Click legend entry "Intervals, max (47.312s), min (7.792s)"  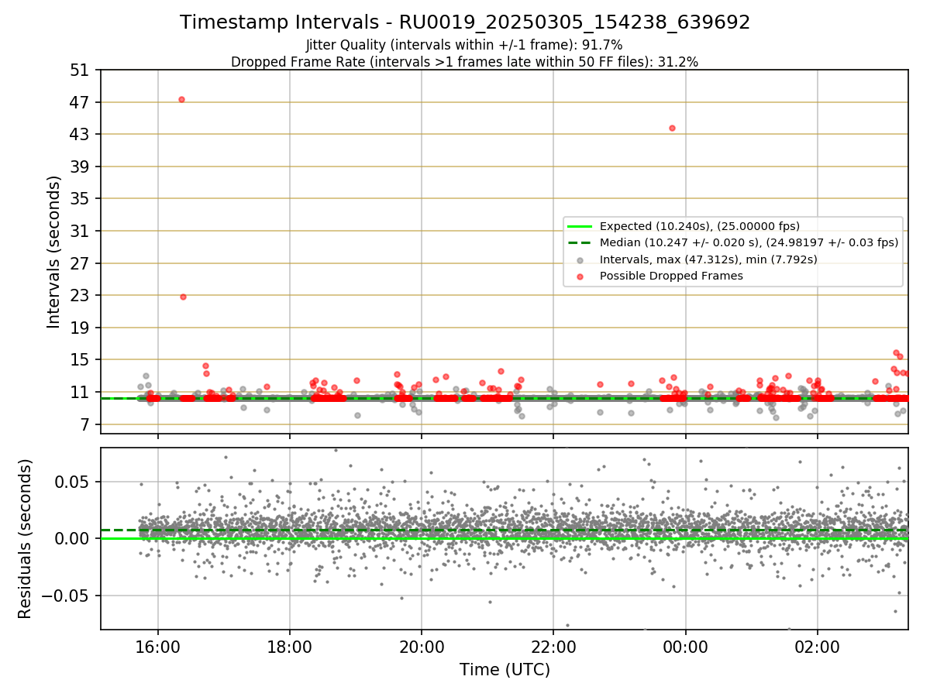click(708, 259)
